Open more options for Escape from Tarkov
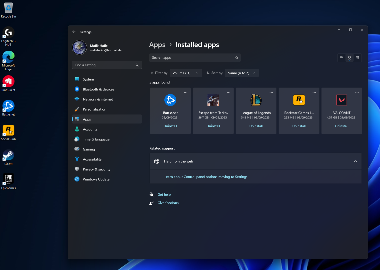 tap(229, 93)
